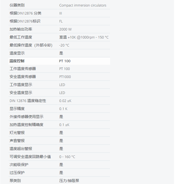Select the 加热输出功率 label

click(x=21, y=29)
